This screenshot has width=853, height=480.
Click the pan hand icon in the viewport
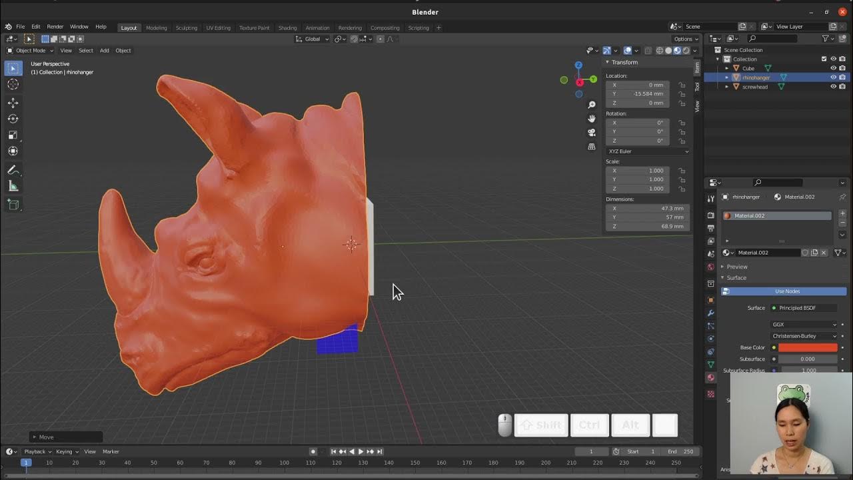tap(591, 119)
